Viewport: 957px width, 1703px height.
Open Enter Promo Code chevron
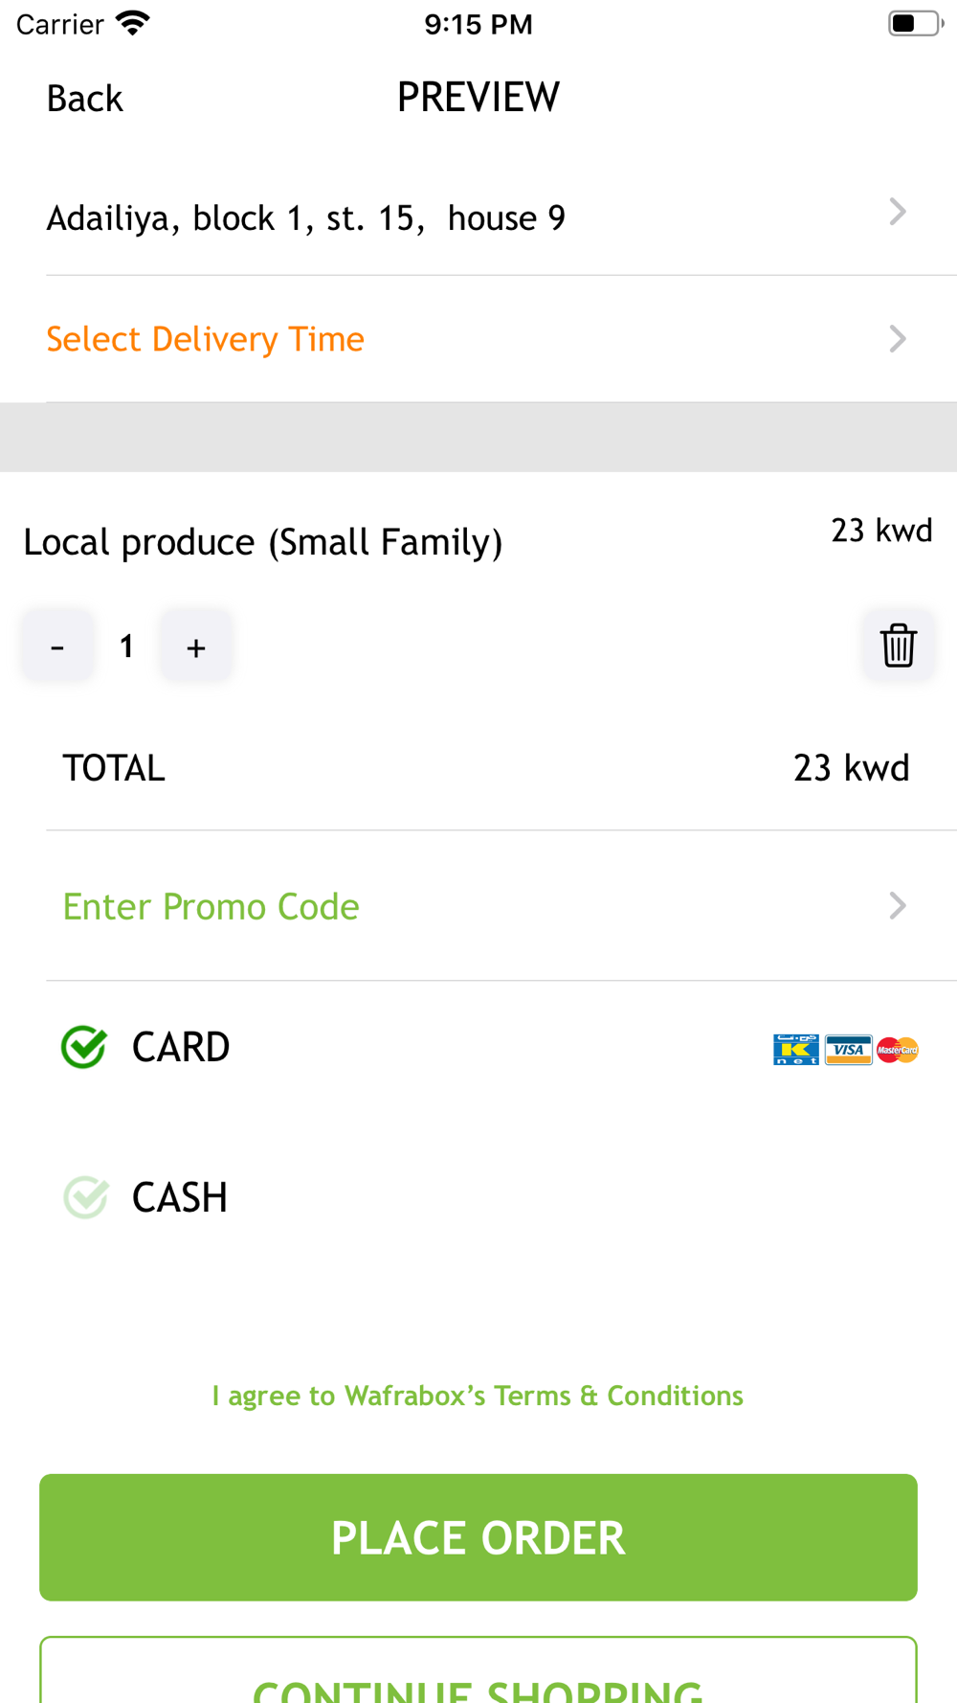click(x=898, y=905)
